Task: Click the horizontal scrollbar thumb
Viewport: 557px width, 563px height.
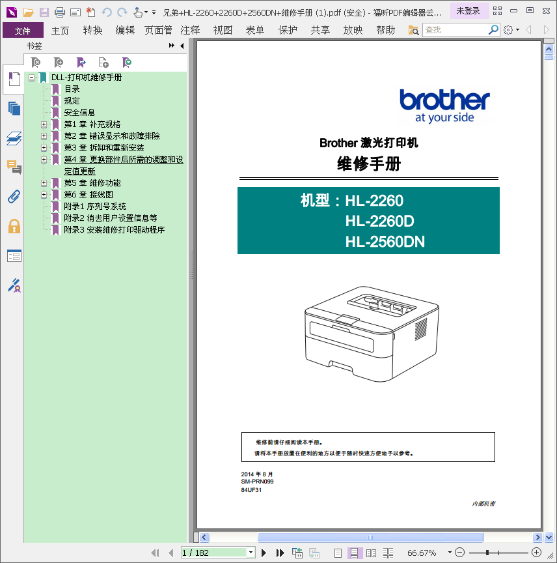Action: (x=370, y=537)
